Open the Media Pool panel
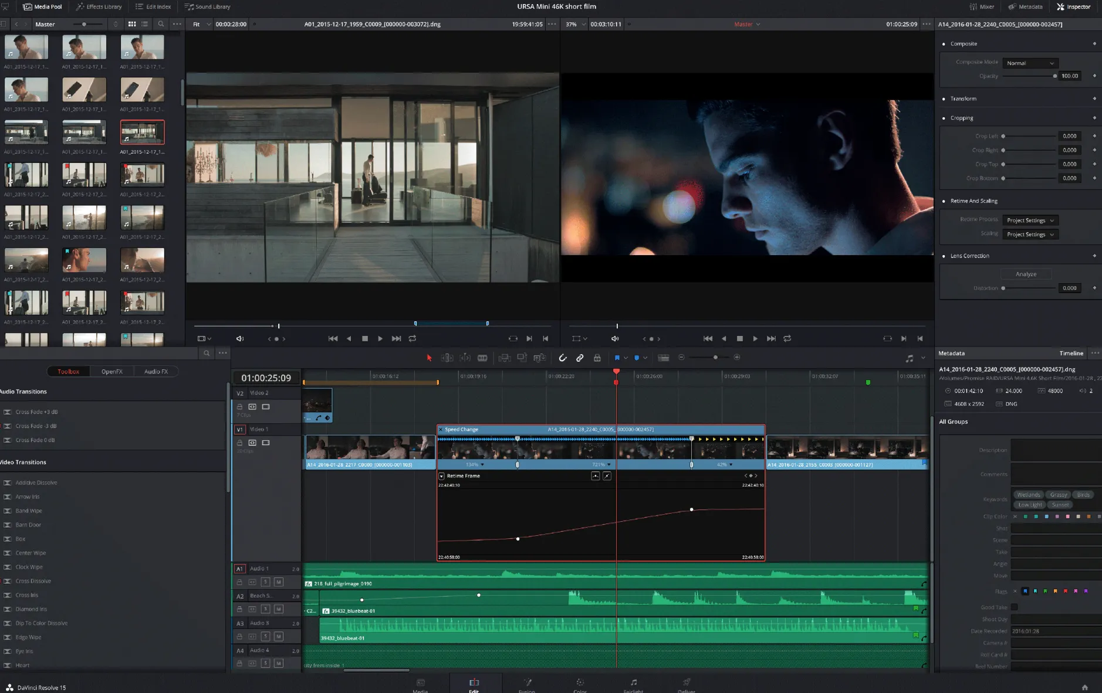 pyautogui.click(x=42, y=6)
